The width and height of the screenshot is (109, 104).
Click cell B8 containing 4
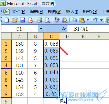point(35,94)
